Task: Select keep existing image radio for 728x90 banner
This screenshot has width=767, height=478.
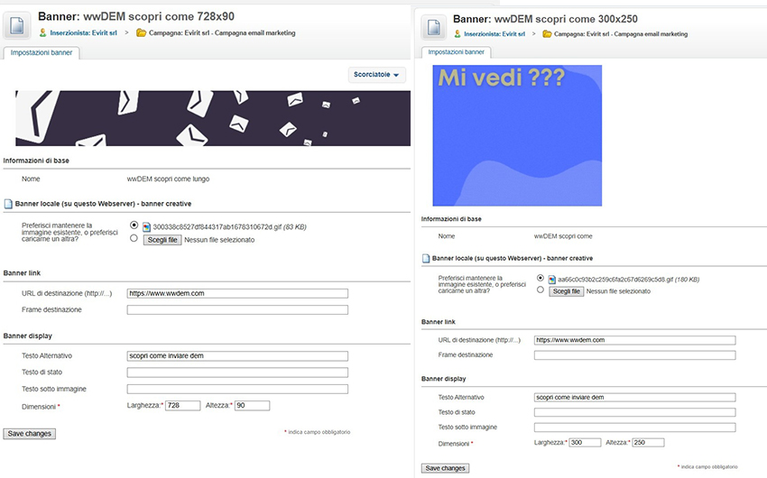Action: 134,225
